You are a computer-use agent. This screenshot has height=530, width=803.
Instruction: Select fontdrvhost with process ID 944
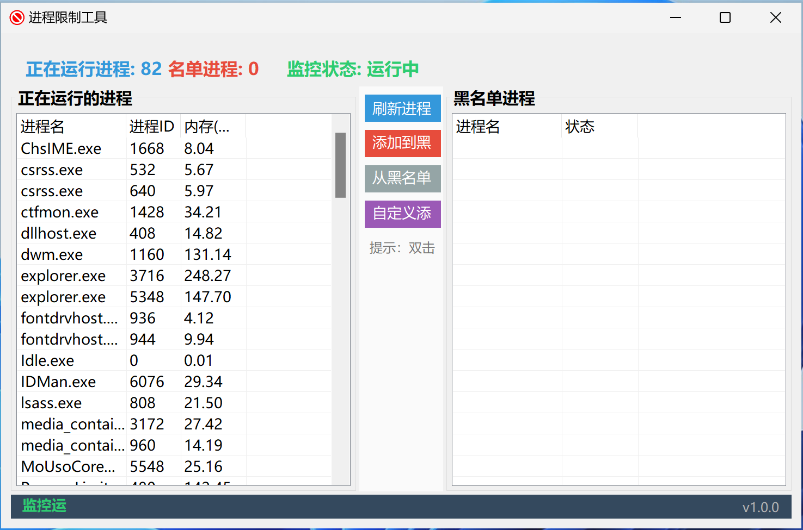[x=174, y=339]
